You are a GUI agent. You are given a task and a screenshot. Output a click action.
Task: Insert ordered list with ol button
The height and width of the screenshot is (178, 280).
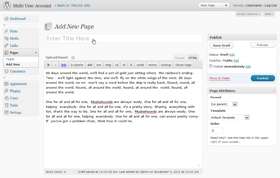[x=124, y=65]
